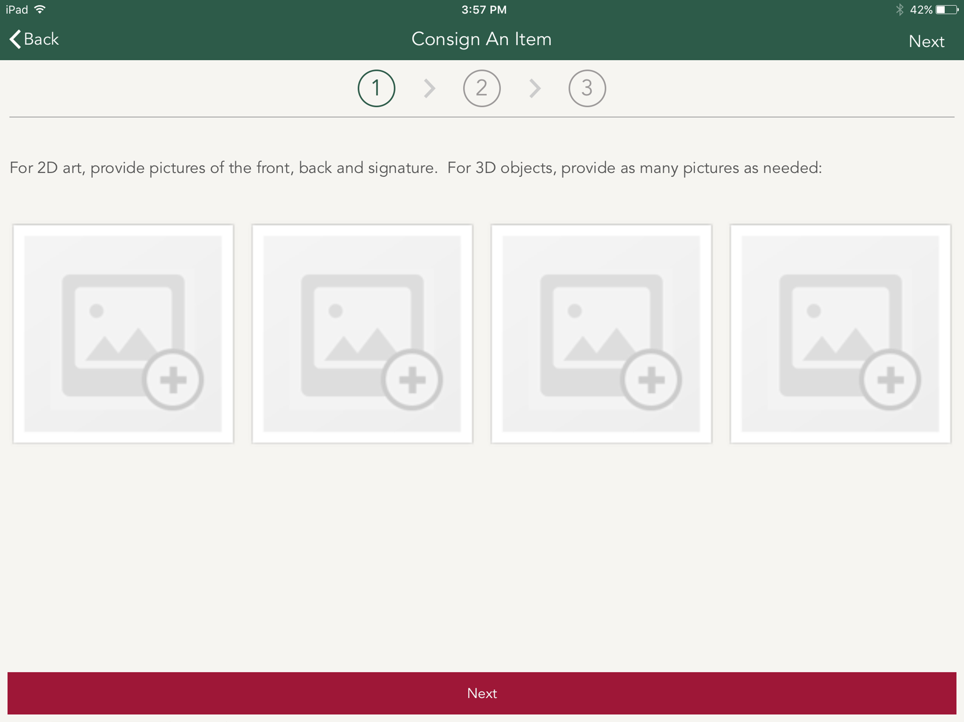Click the 'For 2D art' instruction text
The width and height of the screenshot is (964, 722).
click(x=416, y=168)
